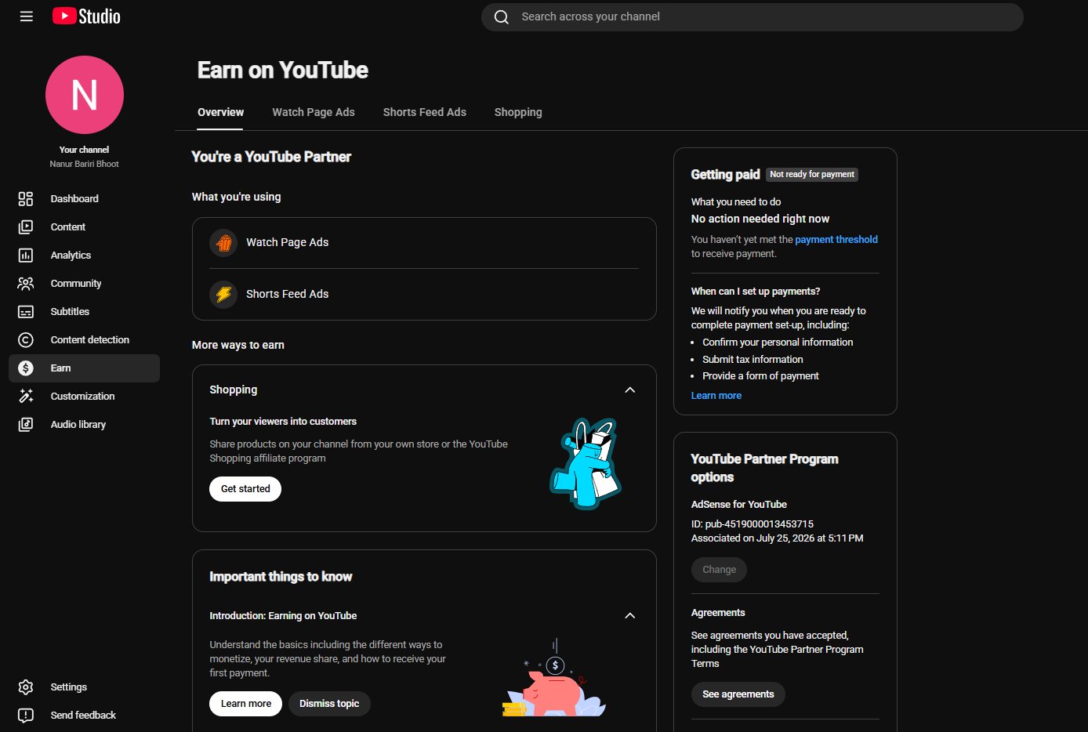This screenshot has height=732, width=1088.
Task: Click the Confirm your personal information bullet
Action: [778, 342]
